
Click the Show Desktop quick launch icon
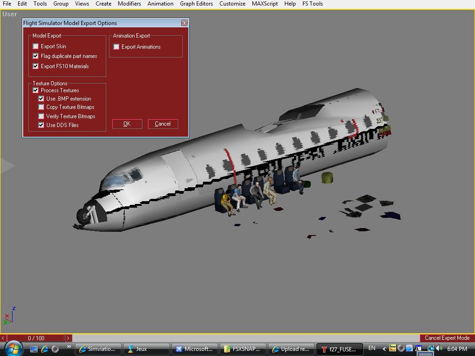34,349
